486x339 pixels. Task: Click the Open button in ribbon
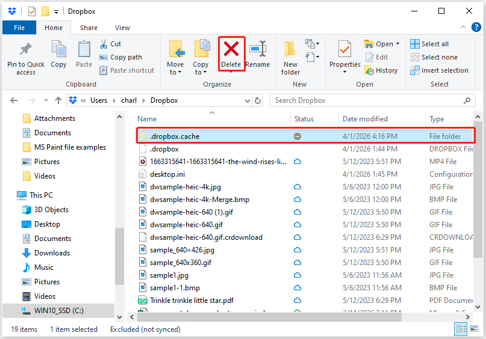378,44
